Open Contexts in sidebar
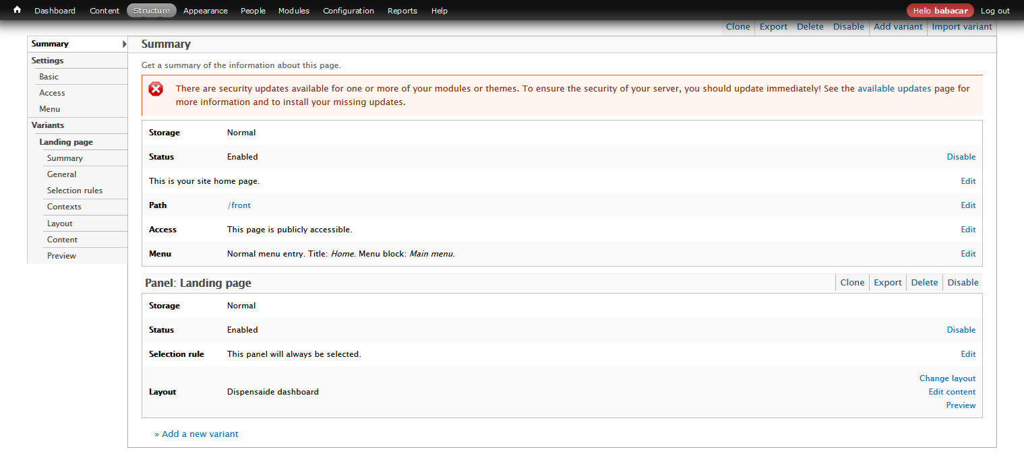The width and height of the screenshot is (1024, 470). point(64,207)
